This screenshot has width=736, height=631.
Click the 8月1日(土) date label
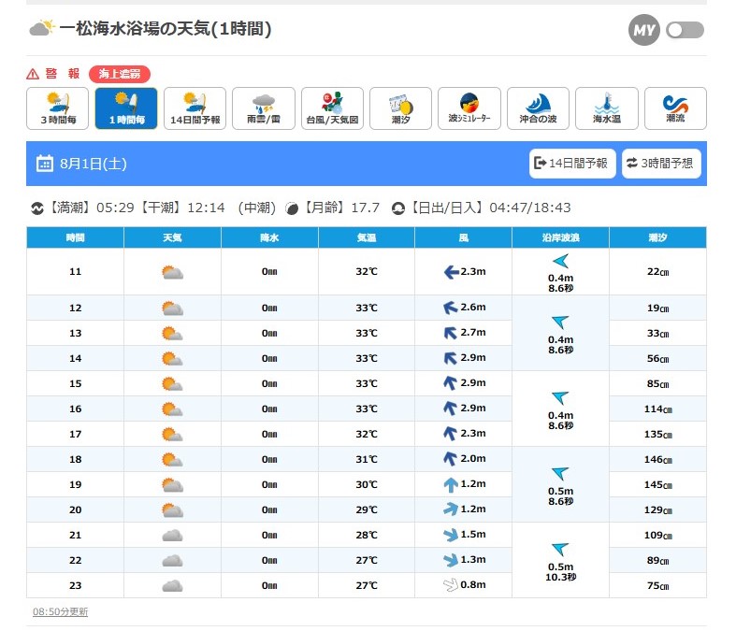pos(93,164)
